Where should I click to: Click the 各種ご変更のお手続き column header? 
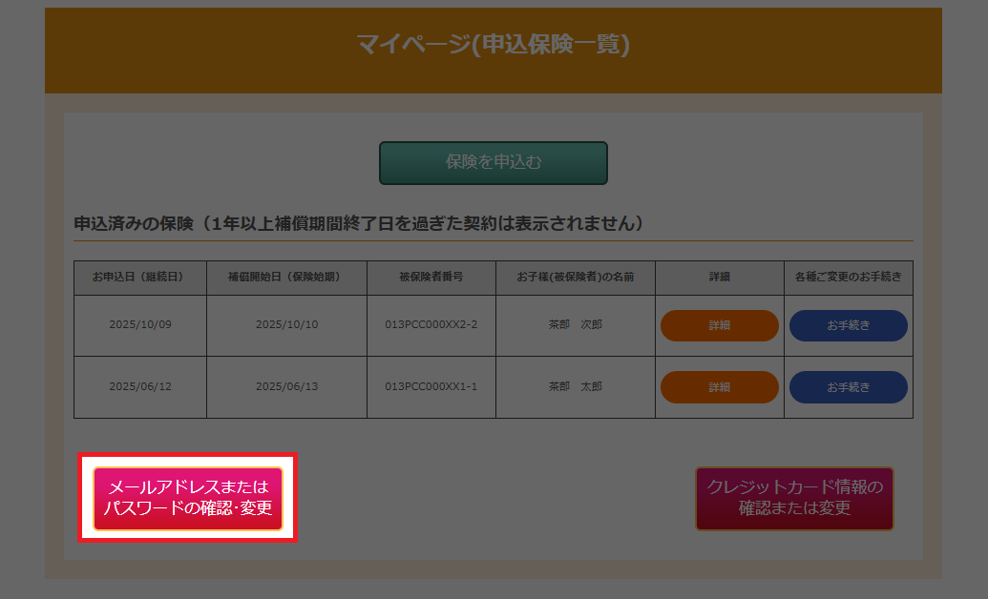[848, 278]
